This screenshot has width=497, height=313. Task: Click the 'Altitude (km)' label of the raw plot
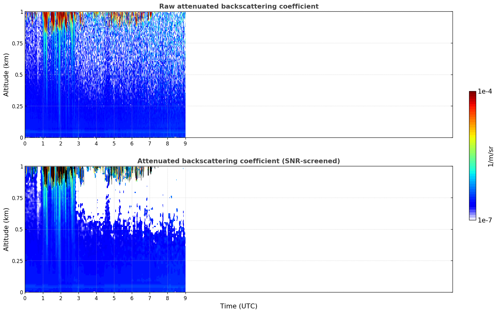6,75
